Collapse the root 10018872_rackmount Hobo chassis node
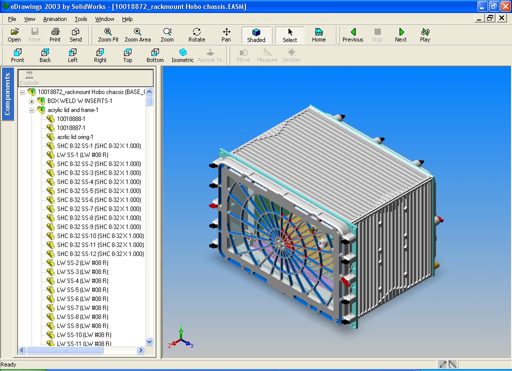 22,92
